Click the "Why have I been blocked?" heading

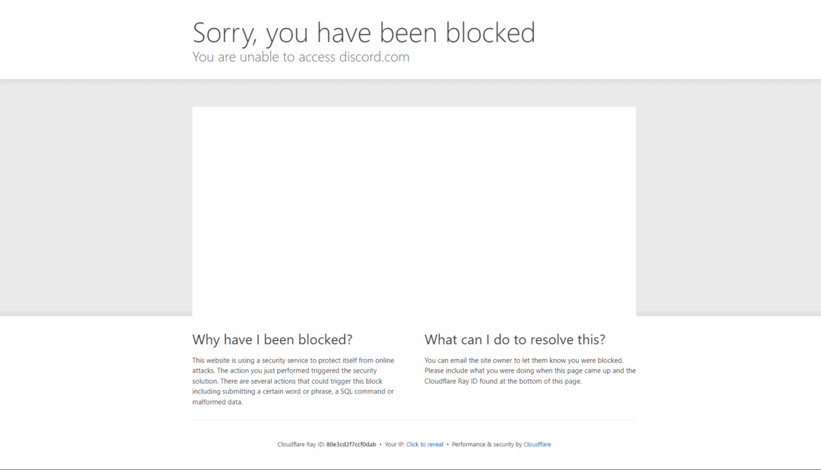click(x=272, y=339)
